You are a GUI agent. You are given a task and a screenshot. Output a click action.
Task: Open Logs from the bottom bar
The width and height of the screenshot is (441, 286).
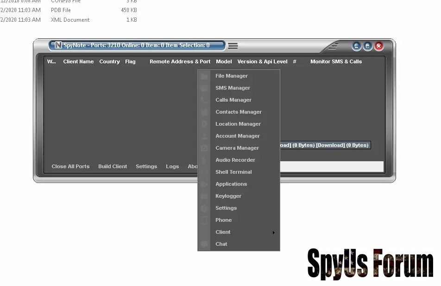(x=172, y=167)
